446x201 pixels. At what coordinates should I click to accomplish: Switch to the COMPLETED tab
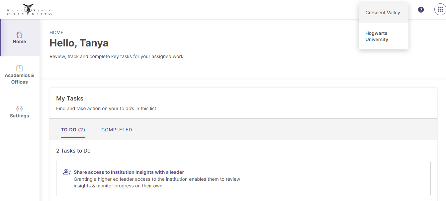117,130
